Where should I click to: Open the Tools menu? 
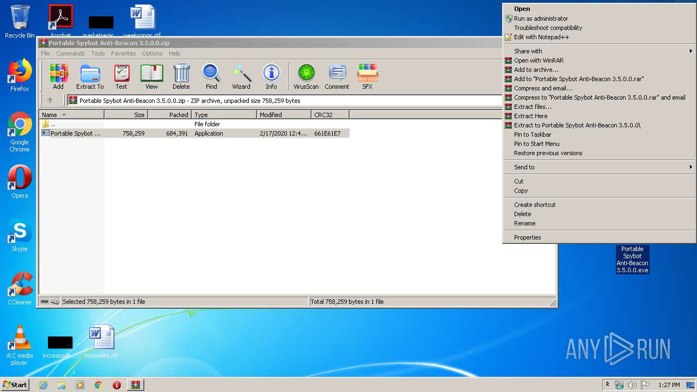tap(98, 53)
